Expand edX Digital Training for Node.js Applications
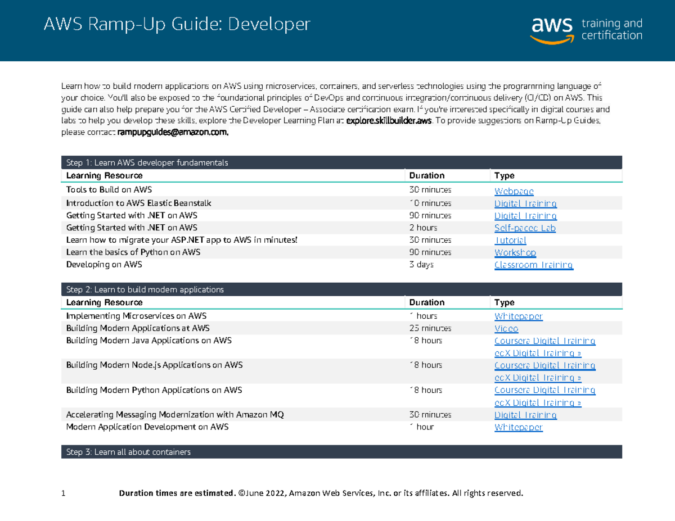This screenshot has width=675, height=521. [537, 377]
